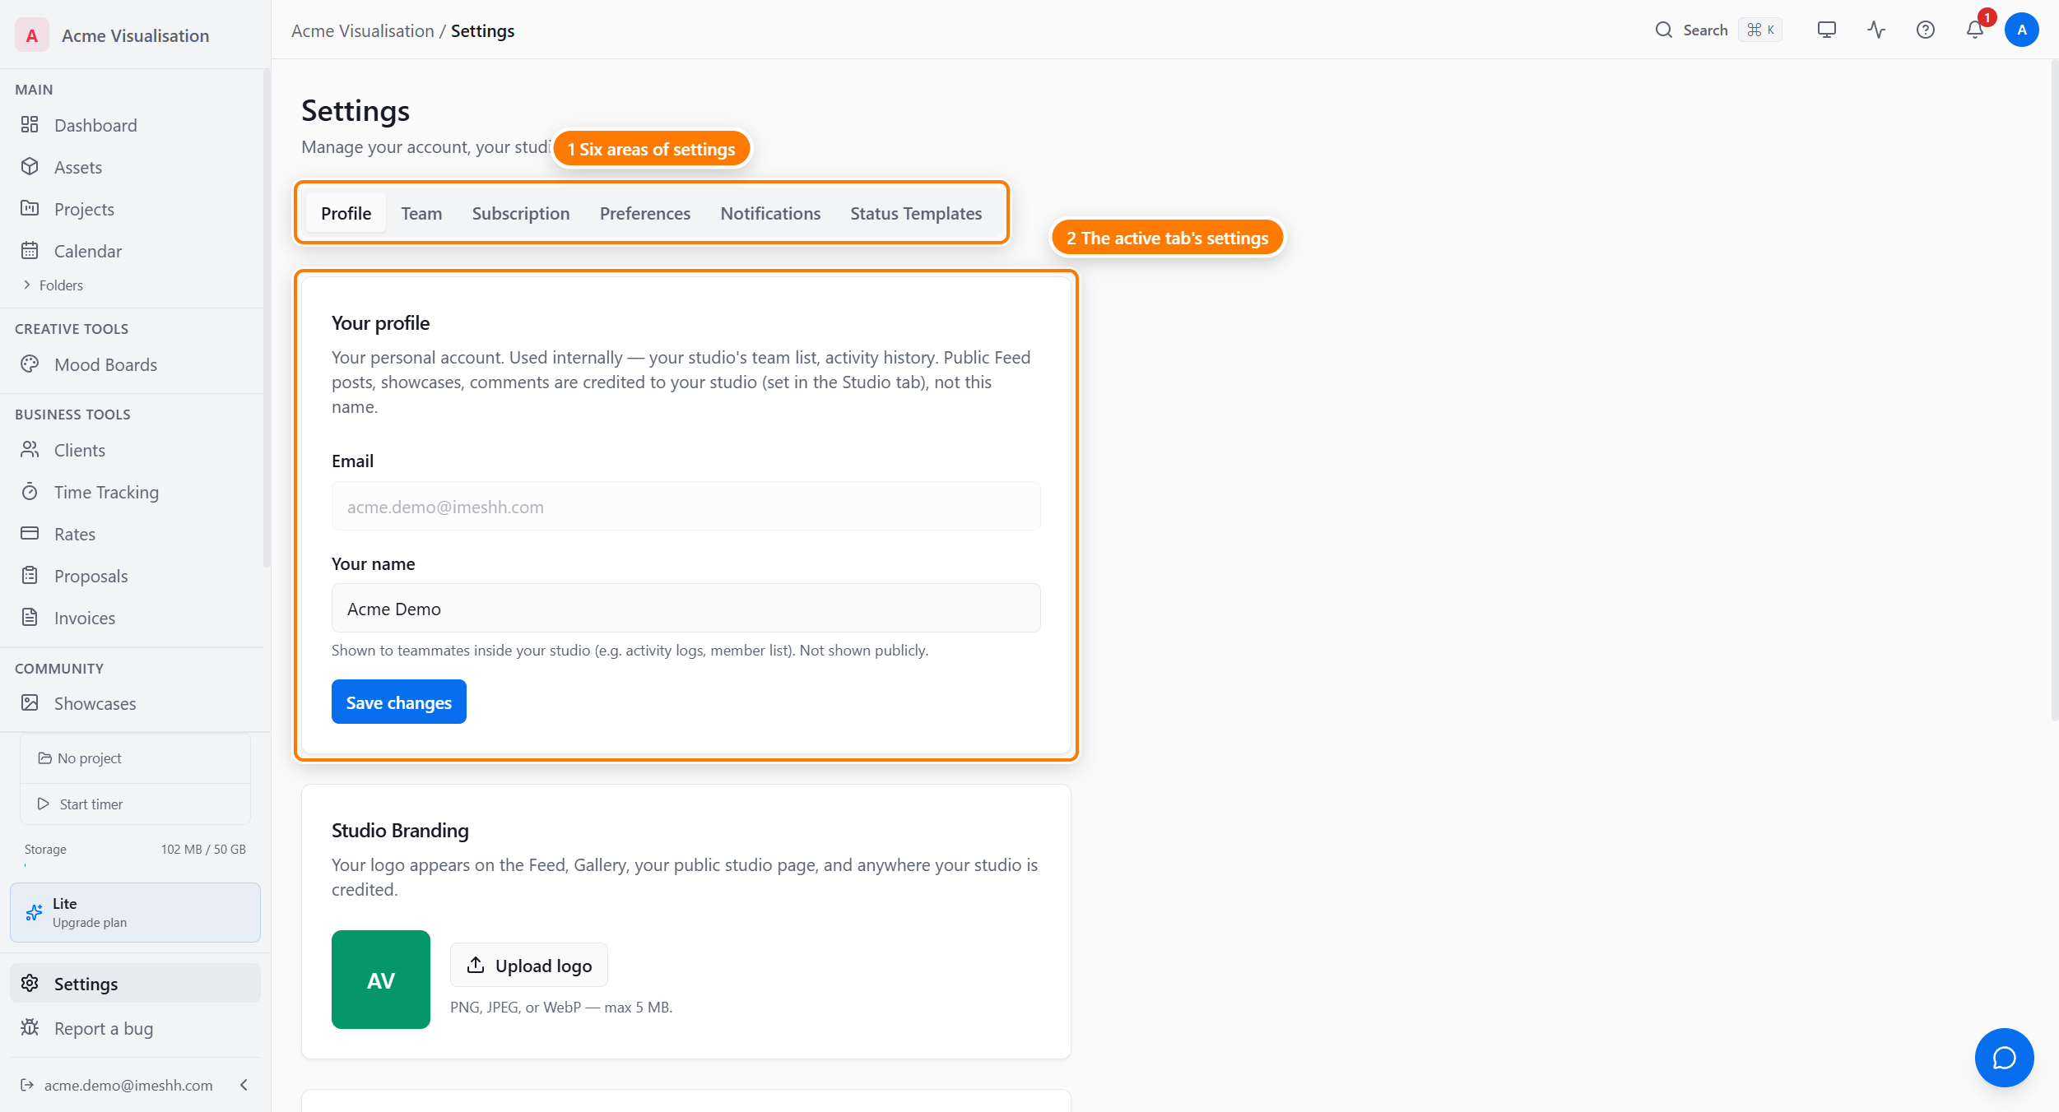The width and height of the screenshot is (2059, 1112).
Task: Click the Acme Visualisation logo badge
Action: point(31,35)
